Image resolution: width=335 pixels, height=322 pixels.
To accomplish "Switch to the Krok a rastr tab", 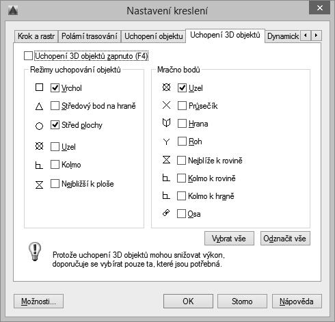I will pos(36,36).
